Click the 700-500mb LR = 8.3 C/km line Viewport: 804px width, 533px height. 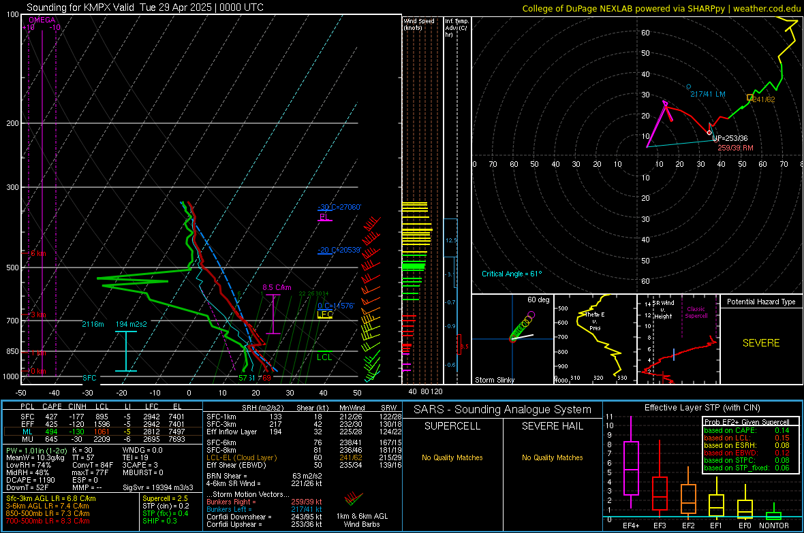[48, 521]
